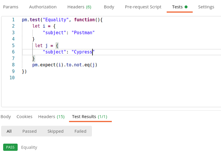Show only Skipped test results

pyautogui.click(x=55, y=131)
